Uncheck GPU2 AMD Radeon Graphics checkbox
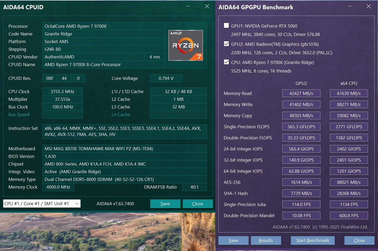Screen dimensions: 378x251 (x=226, y=44)
